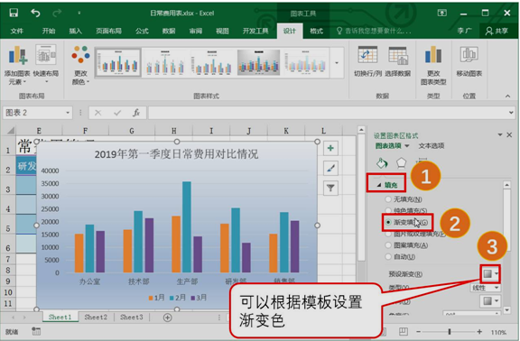The height and width of the screenshot is (341, 520).
Task: Click 更改图表类型 change chart type
Action: click(433, 66)
